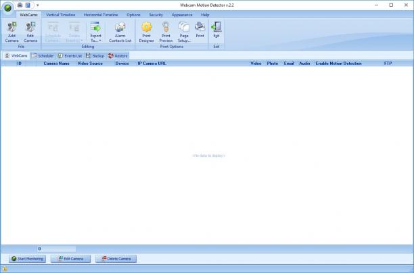Sort by the Camera Name column
Image resolution: width=414 pixels, height=273 pixels.
pyautogui.click(x=56, y=64)
